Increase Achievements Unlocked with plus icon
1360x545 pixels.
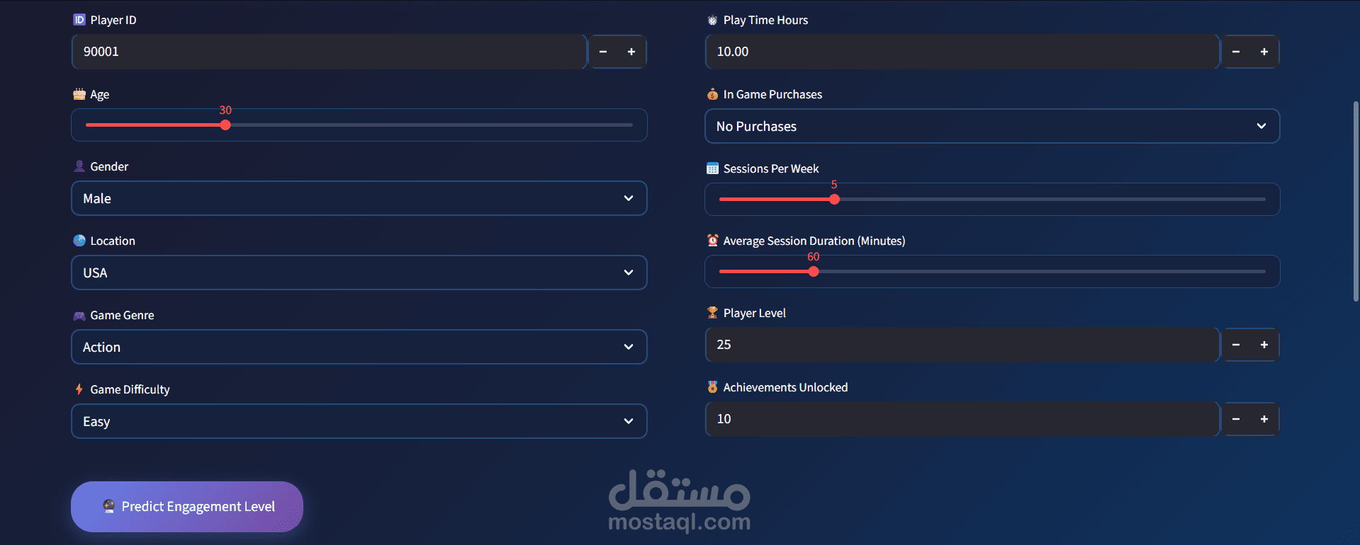(1264, 419)
